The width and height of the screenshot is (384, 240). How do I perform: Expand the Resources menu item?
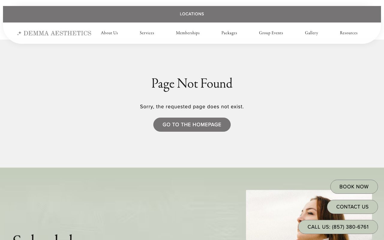(349, 33)
